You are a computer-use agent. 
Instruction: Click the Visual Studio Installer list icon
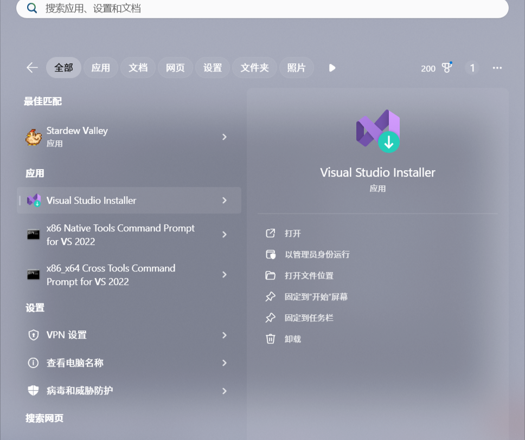pyautogui.click(x=34, y=200)
